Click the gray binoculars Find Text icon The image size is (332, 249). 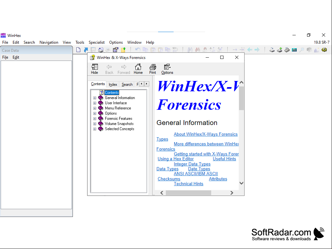coord(190,50)
